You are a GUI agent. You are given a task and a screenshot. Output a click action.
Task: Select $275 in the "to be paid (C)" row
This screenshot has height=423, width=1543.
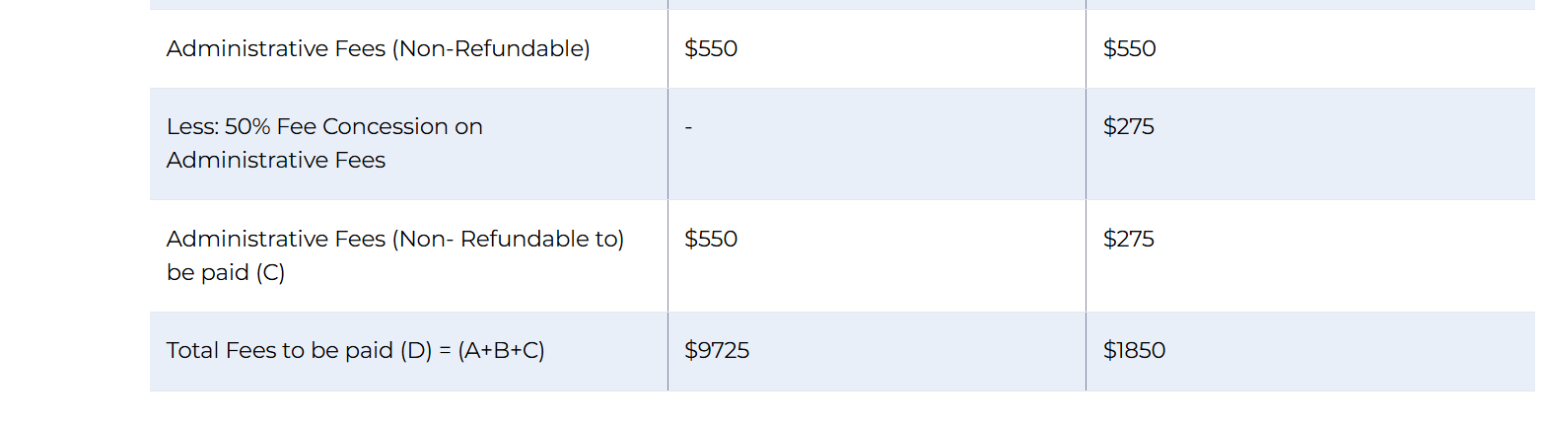(x=1128, y=239)
